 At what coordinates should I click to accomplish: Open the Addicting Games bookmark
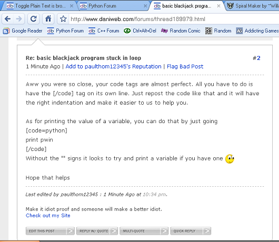(x=257, y=31)
